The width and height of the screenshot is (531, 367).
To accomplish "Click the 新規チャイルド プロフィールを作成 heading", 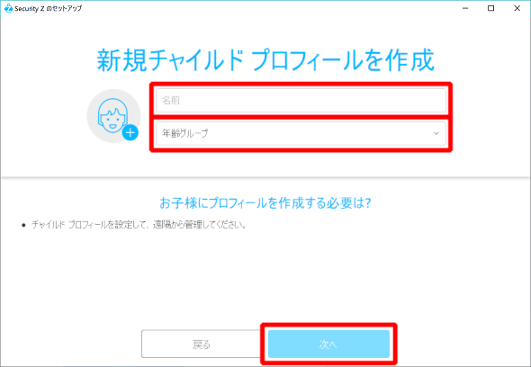I will pos(265,60).
